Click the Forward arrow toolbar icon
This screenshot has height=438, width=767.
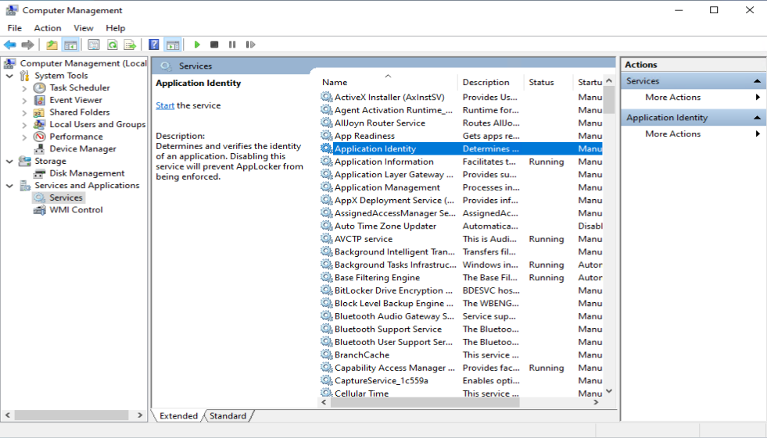click(x=28, y=45)
